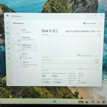This screenshot has height=107, width=107.
Task: Select the Memory performance item
Action: tap(25, 39)
